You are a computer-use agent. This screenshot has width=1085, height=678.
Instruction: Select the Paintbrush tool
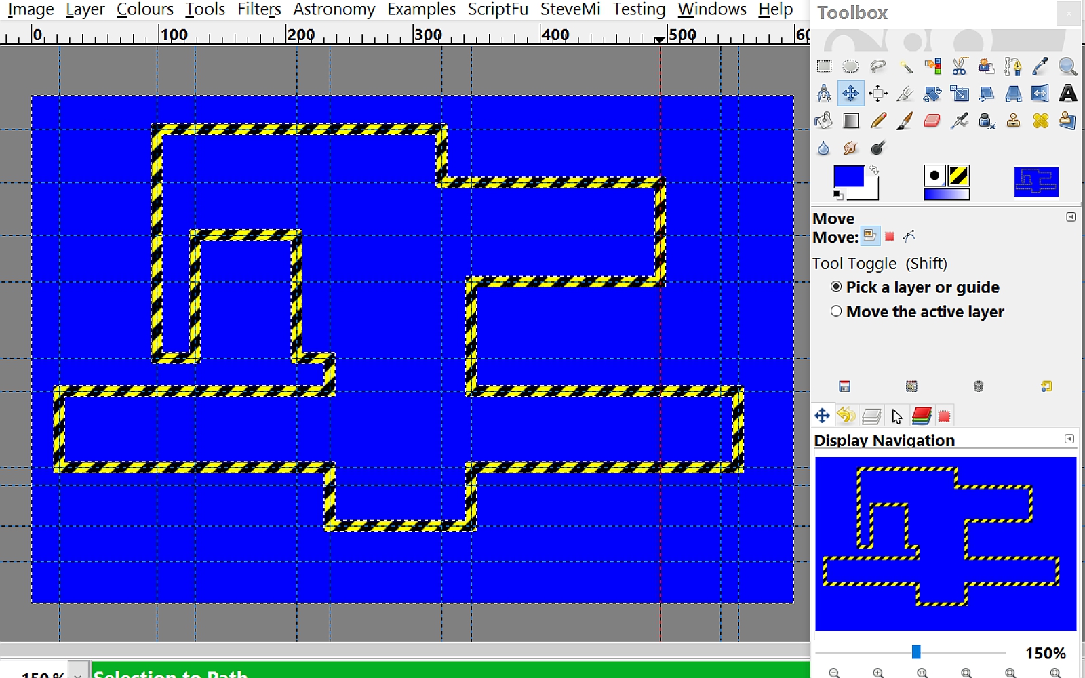coord(905,121)
